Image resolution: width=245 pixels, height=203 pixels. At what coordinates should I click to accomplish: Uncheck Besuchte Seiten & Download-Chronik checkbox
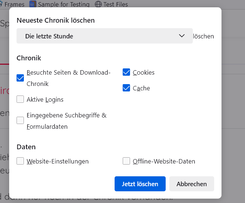click(x=21, y=78)
